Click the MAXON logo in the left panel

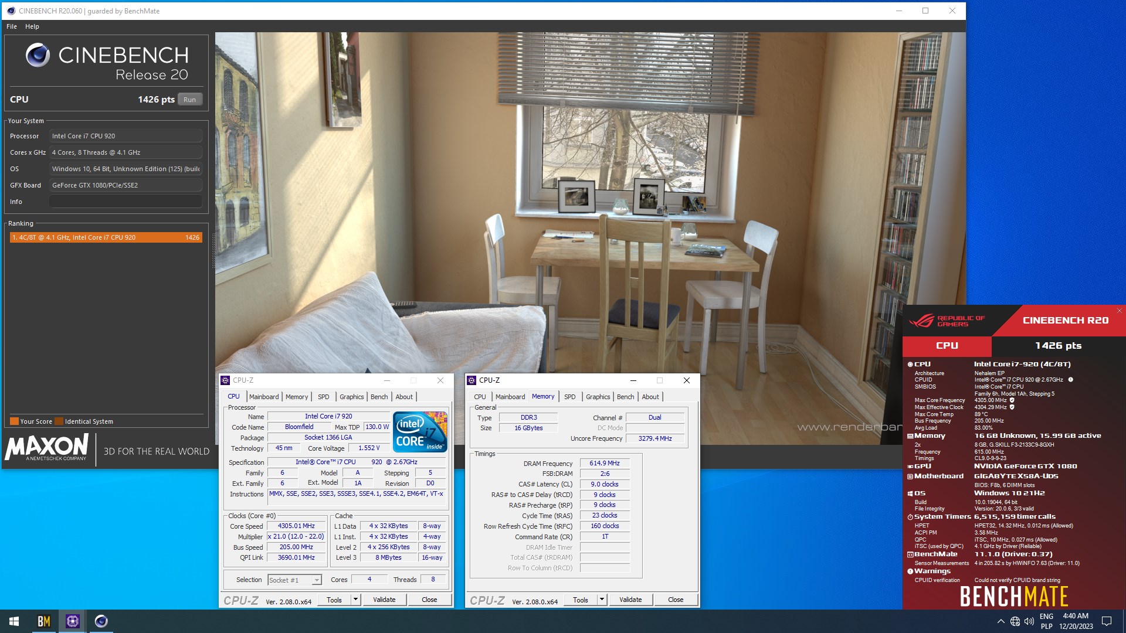tap(47, 447)
